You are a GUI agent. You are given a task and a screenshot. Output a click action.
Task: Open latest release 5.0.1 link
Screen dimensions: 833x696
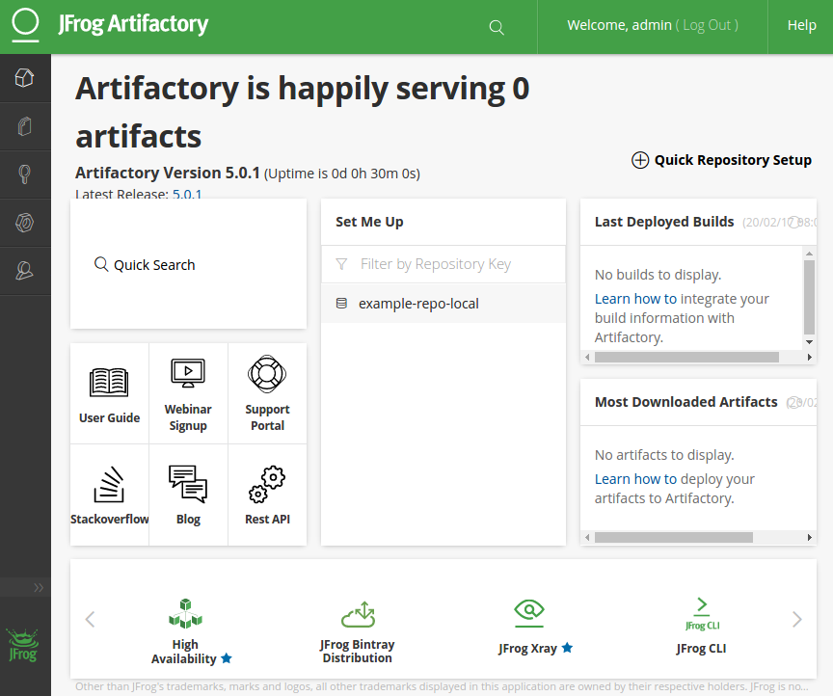pos(187,194)
